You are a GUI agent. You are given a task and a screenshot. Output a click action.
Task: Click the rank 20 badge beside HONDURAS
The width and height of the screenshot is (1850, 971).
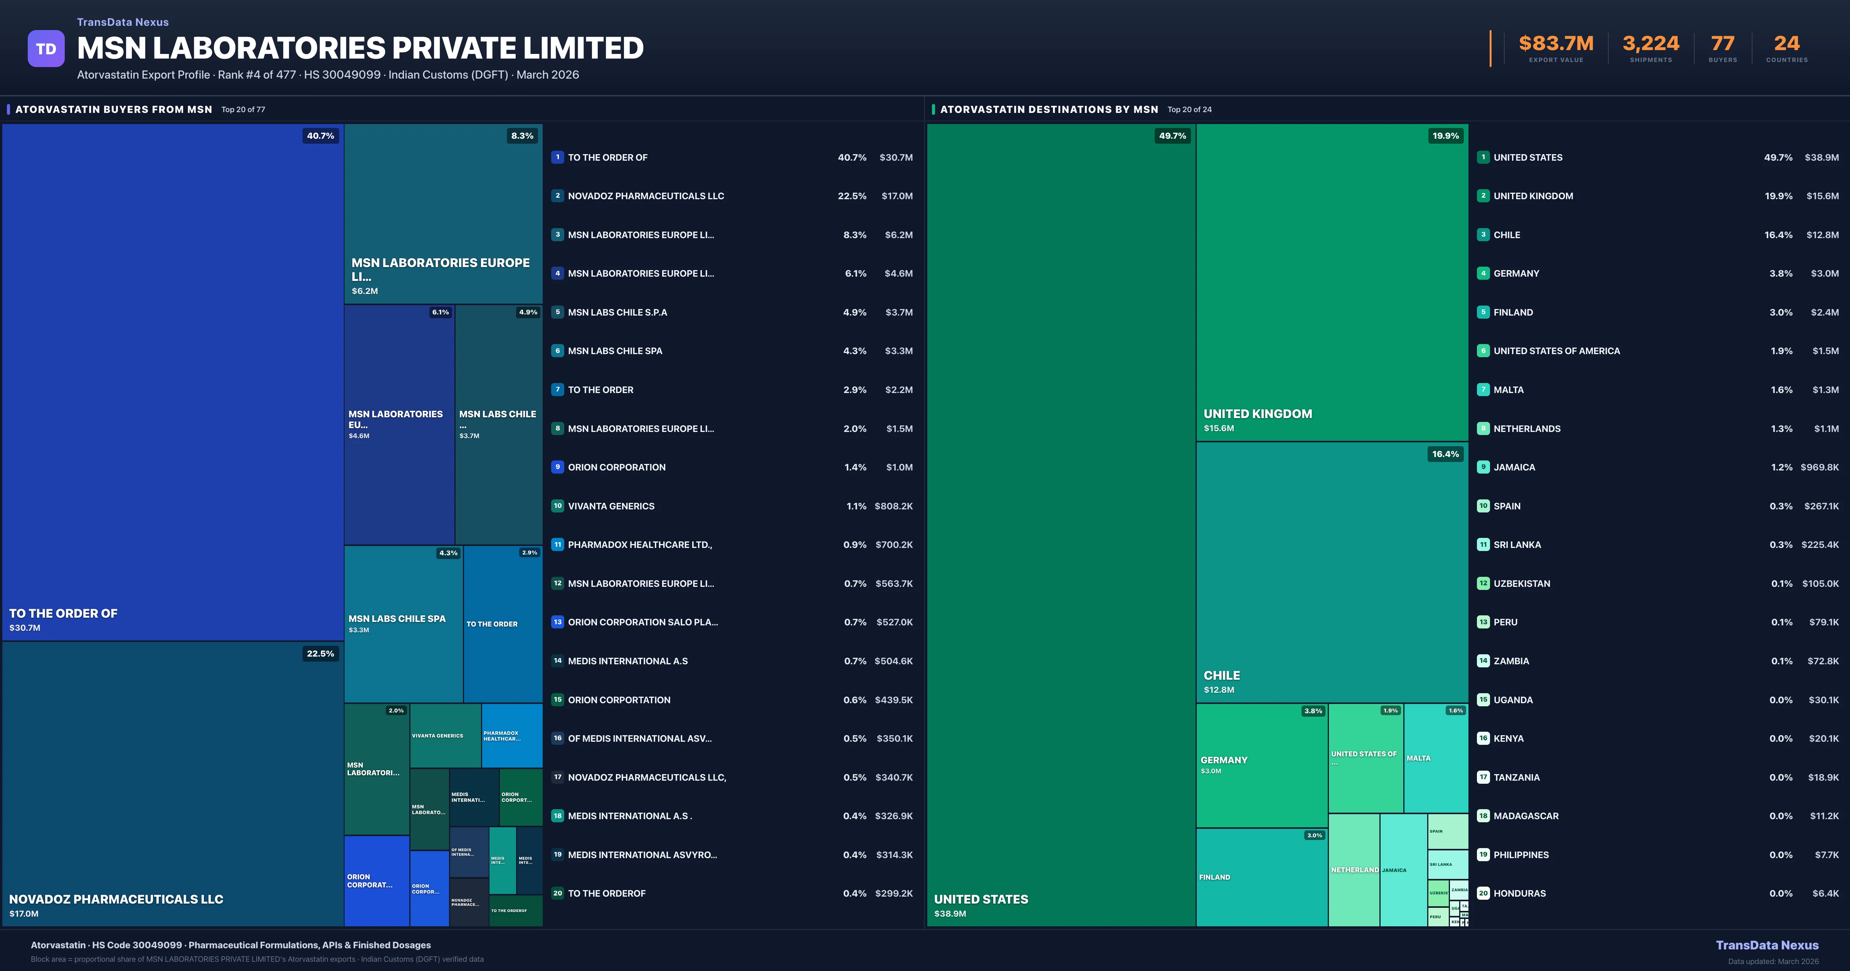[x=1483, y=893]
